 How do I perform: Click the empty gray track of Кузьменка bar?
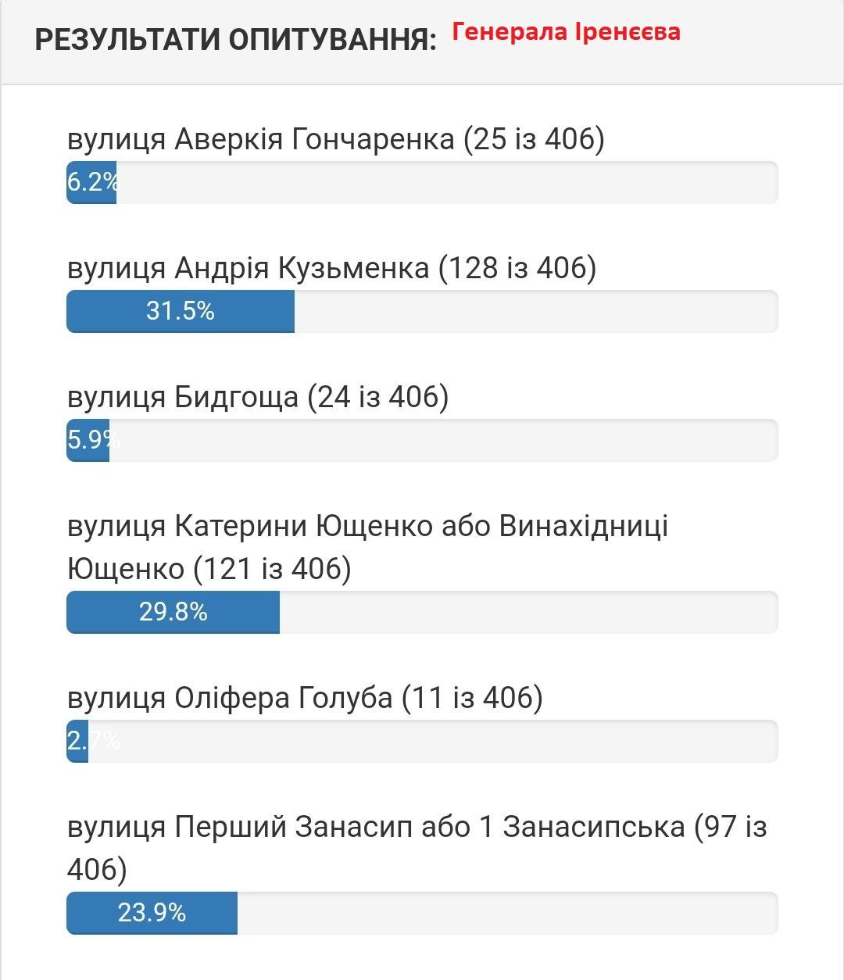[535, 311]
